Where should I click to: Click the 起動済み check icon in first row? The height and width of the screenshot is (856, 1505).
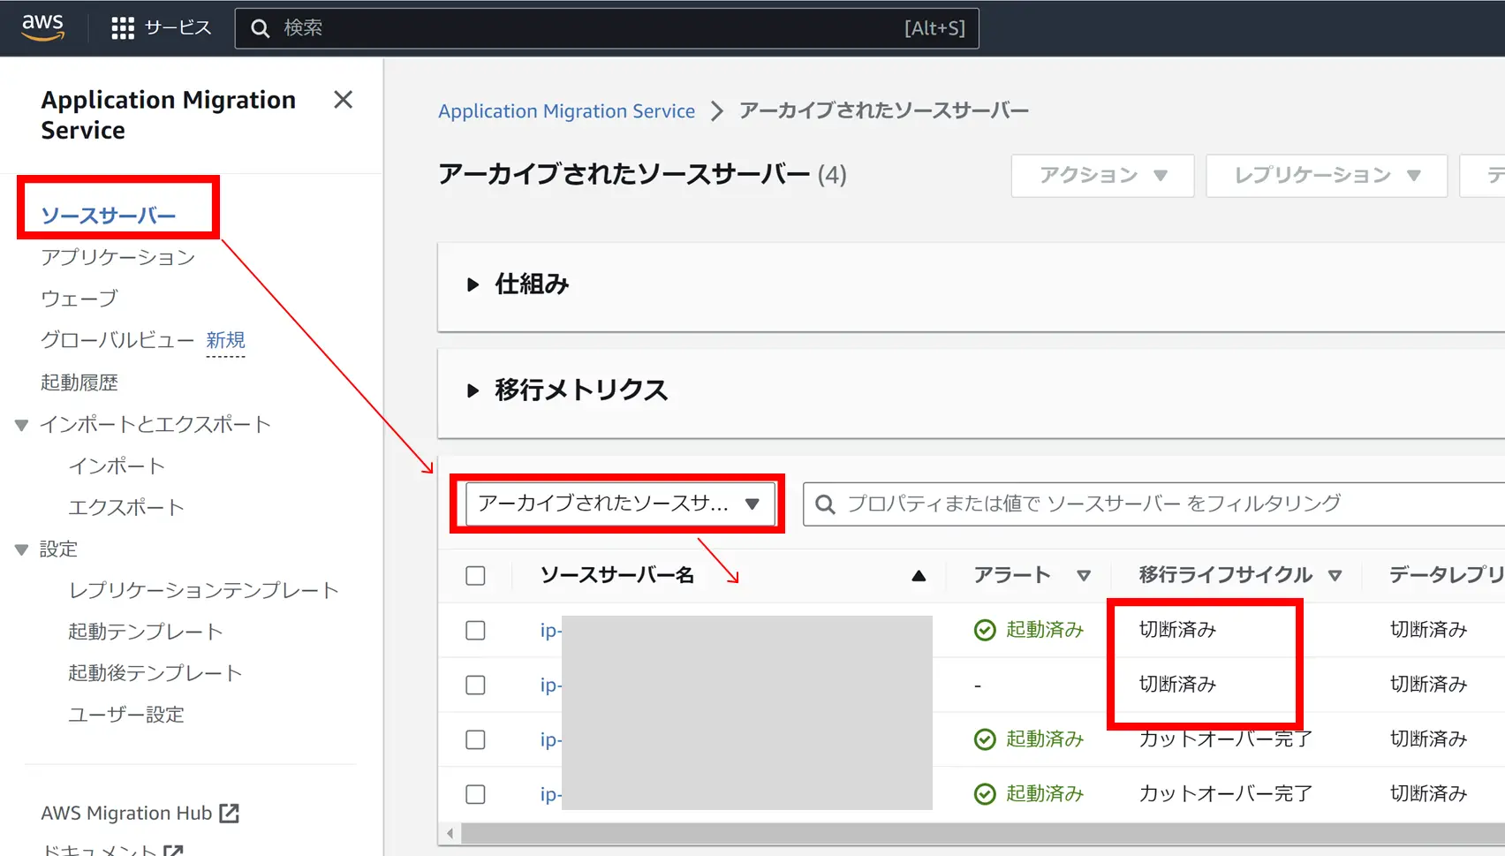(x=985, y=630)
